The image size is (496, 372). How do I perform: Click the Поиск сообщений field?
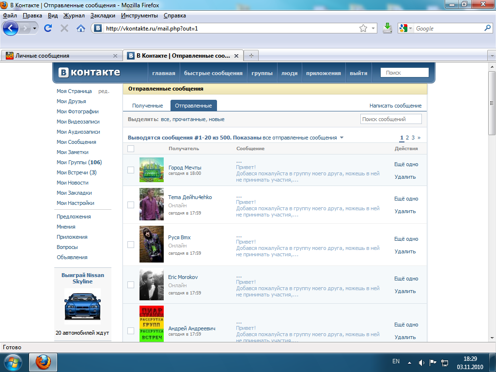(391, 119)
